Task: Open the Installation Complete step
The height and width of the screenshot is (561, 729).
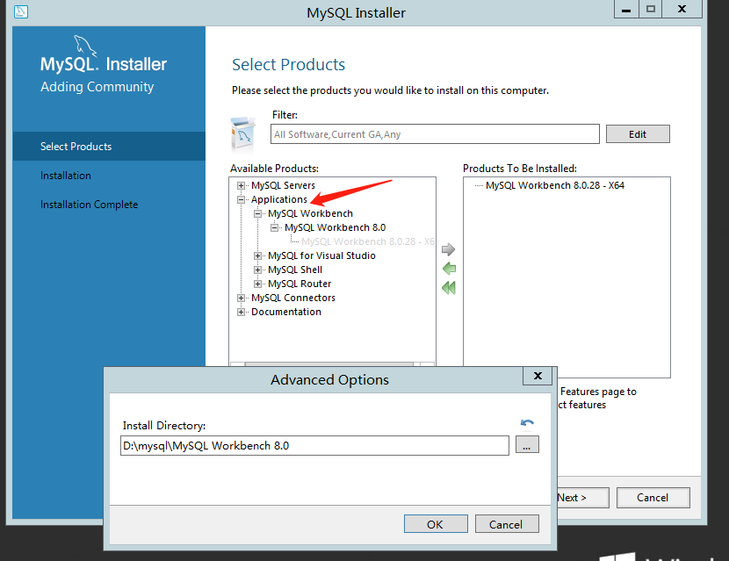Action: 90,205
